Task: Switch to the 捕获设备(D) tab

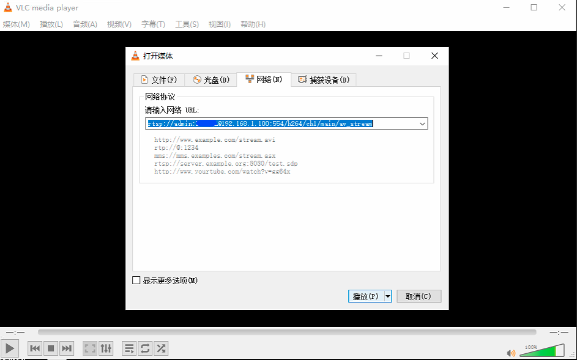Action: tap(324, 80)
